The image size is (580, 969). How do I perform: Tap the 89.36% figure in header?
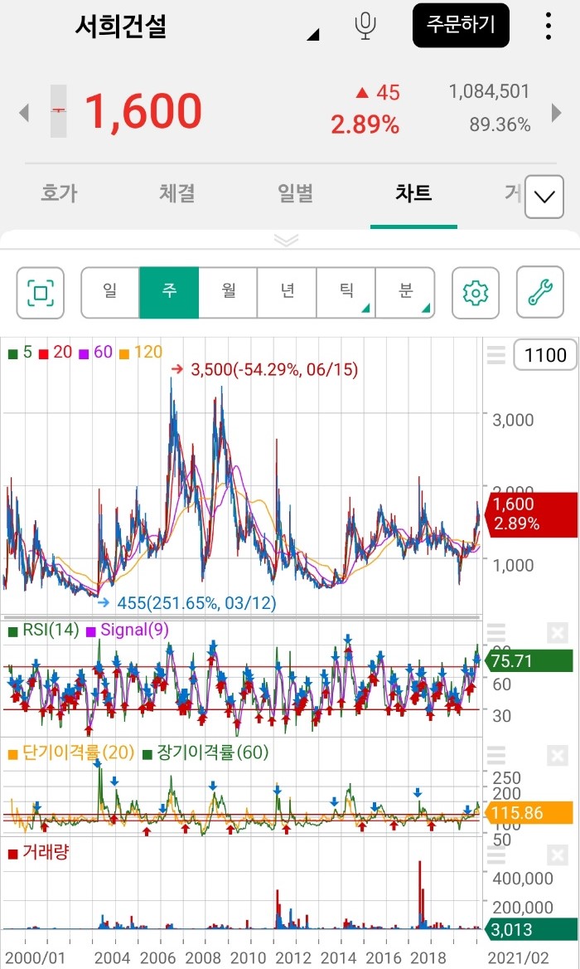[x=500, y=124]
